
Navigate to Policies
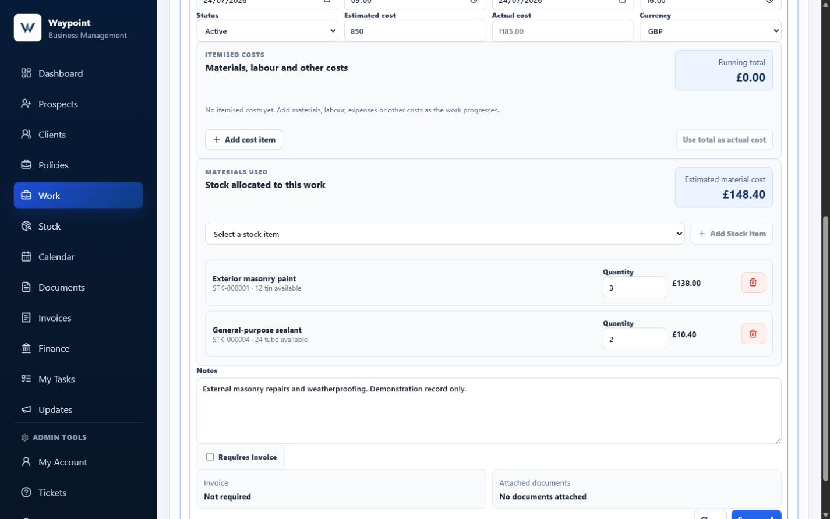[78, 165]
